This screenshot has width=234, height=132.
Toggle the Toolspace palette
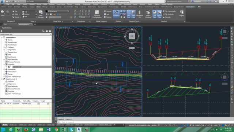[x=116, y=14]
